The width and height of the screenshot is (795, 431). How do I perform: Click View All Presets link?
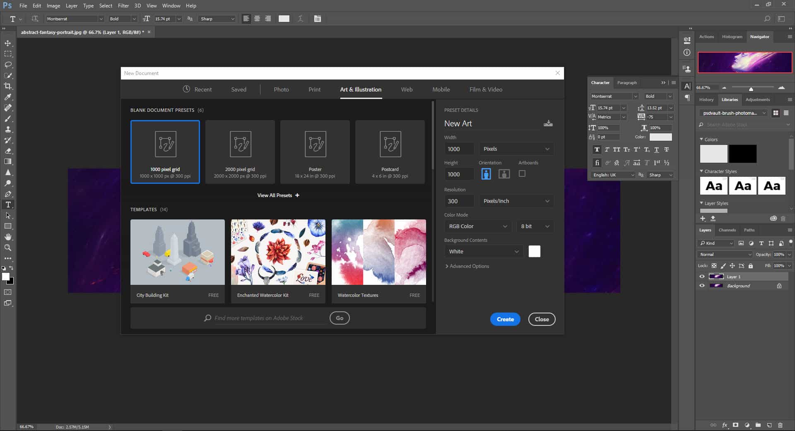pyautogui.click(x=278, y=195)
